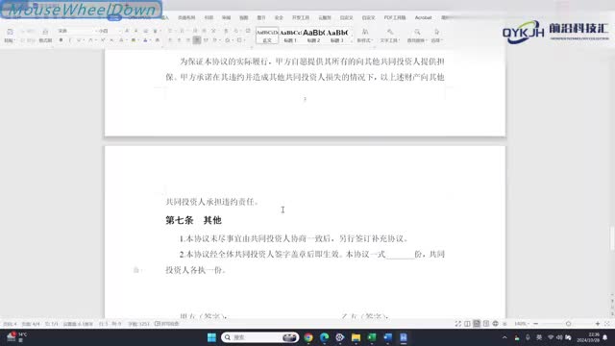The image size is (615, 346).
Task: Switch to reading layout view icon
Action: (467, 324)
